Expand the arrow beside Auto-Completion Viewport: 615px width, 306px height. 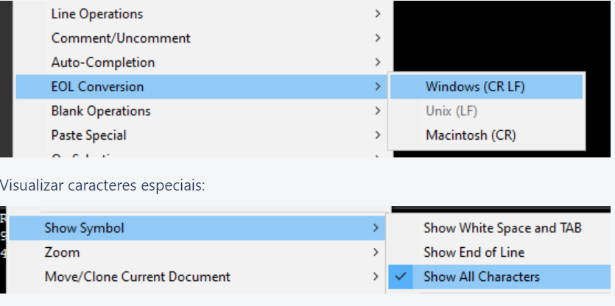pos(378,63)
